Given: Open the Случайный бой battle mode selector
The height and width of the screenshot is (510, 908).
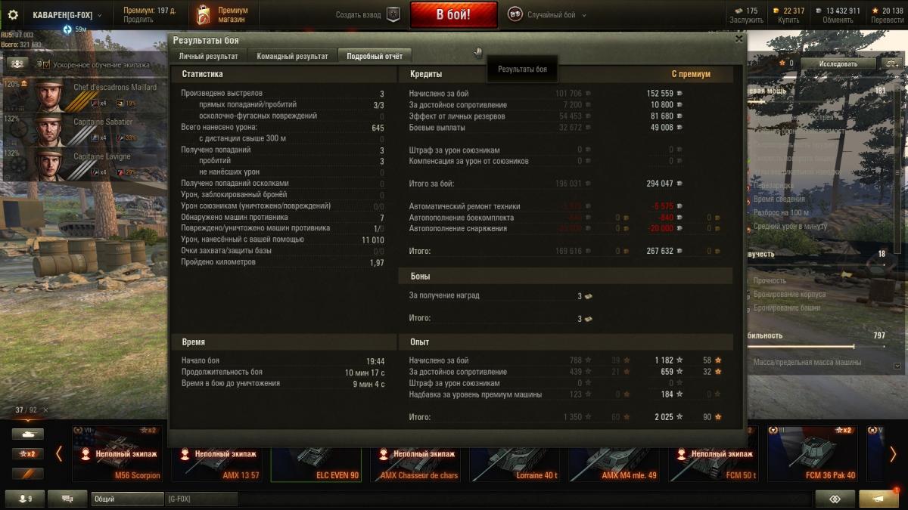Looking at the screenshot, I should pos(547,14).
